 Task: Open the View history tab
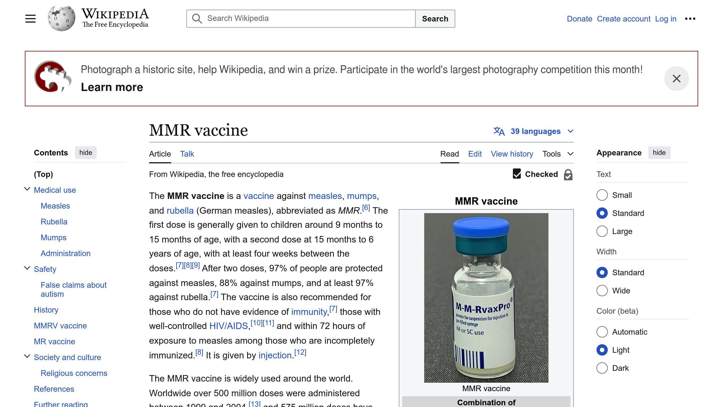click(x=512, y=154)
